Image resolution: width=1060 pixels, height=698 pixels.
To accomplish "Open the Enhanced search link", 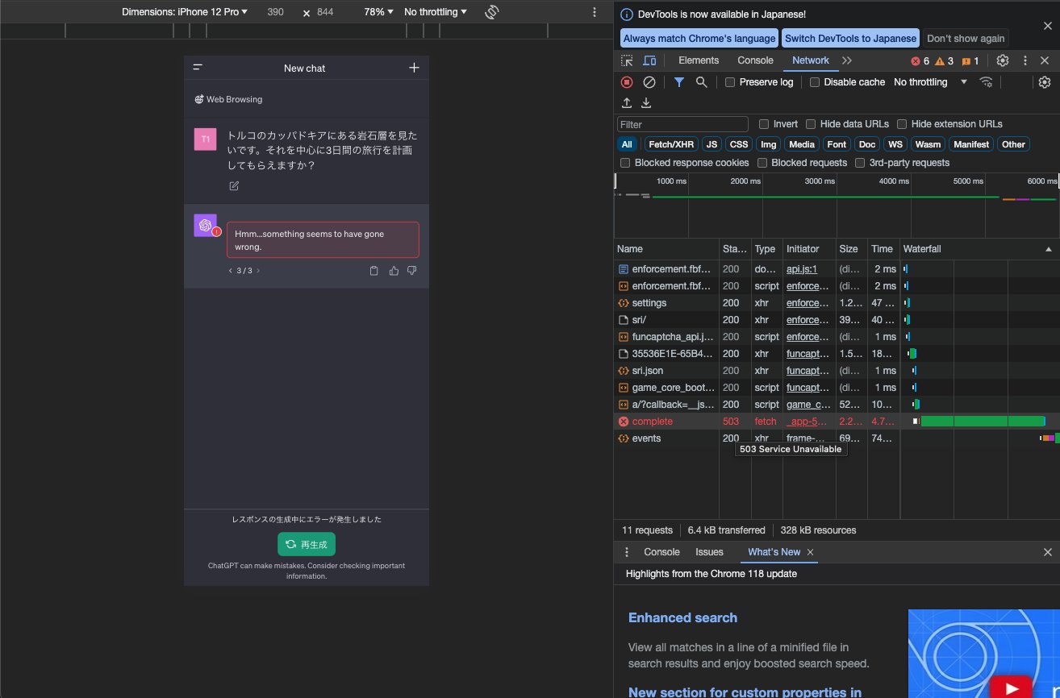I will (x=682, y=617).
